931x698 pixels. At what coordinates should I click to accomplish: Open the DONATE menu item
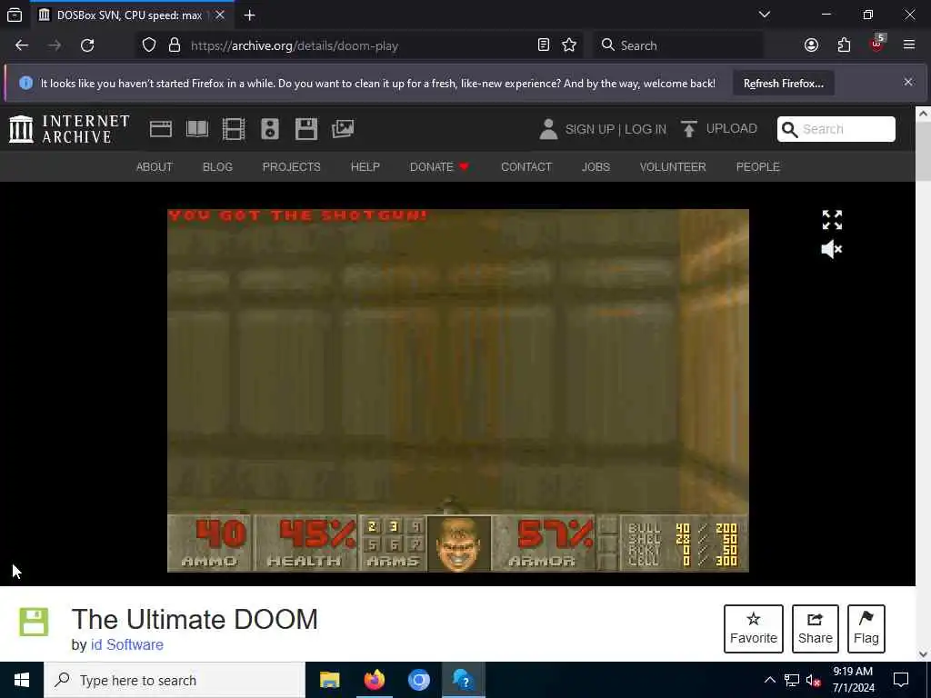pos(440,167)
